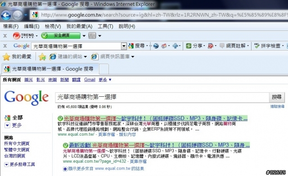Screen dimensions: 288x176
Task: Expand the 更多 dropdown in top navigation
Action: [105, 80]
